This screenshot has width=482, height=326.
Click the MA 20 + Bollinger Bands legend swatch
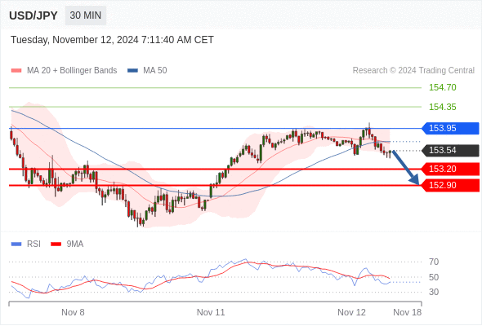16,71
